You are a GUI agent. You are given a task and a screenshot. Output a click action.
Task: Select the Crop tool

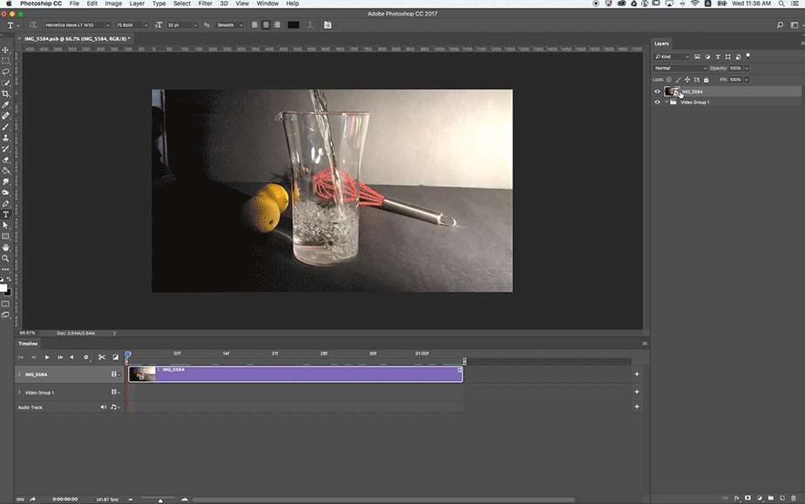pos(5,94)
